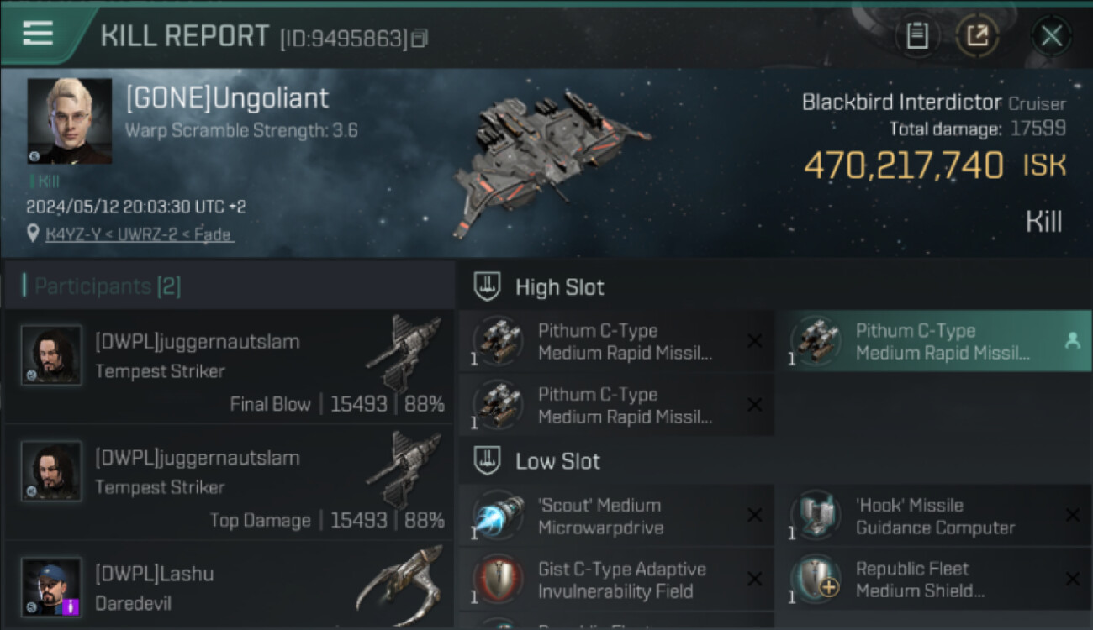Collapse the Low Slot section
This screenshot has height=630, width=1093.
[488, 461]
